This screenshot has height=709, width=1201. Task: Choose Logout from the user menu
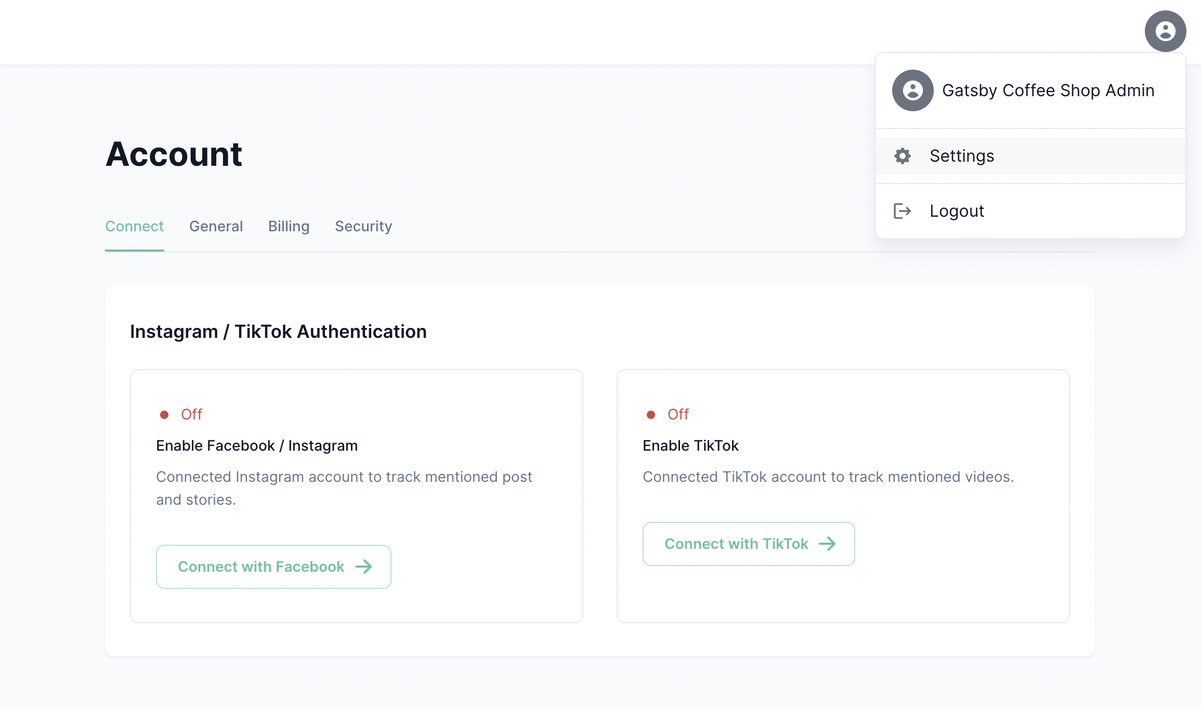(x=1030, y=211)
